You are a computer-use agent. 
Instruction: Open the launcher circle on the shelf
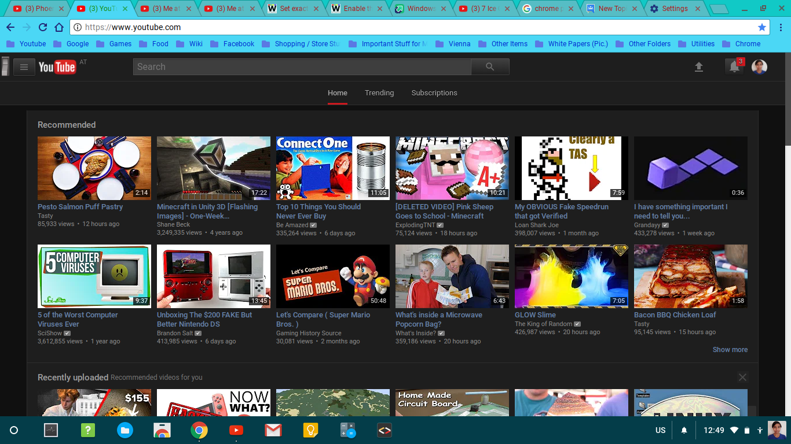[x=14, y=430]
